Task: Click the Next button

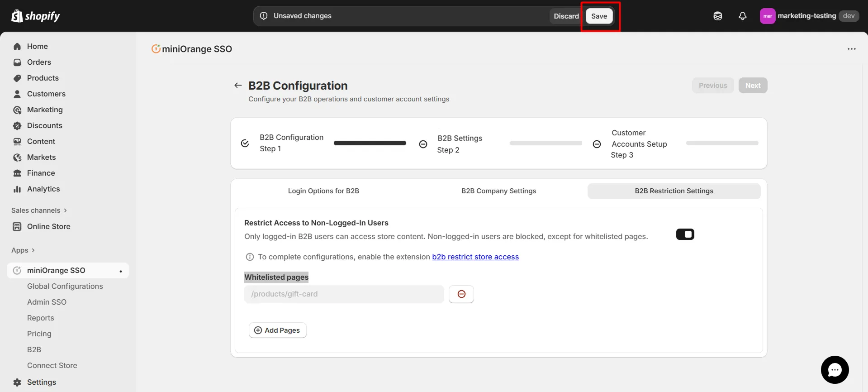Action: point(753,85)
